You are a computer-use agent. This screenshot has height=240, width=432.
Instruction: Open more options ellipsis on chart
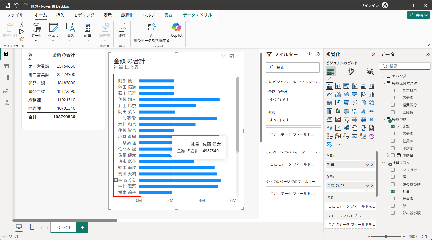coord(240,56)
